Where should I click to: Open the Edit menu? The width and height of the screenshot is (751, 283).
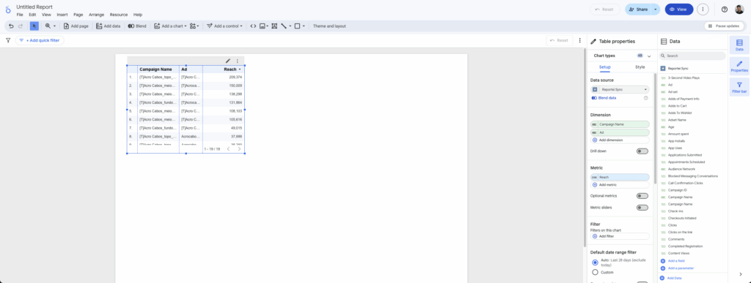(x=32, y=15)
